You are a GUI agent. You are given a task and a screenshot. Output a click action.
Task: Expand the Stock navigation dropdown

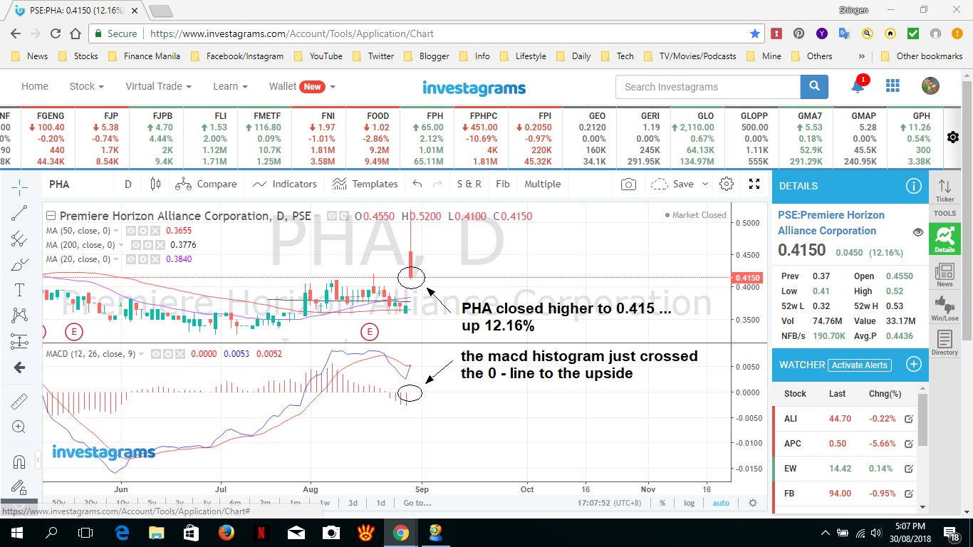coord(87,86)
